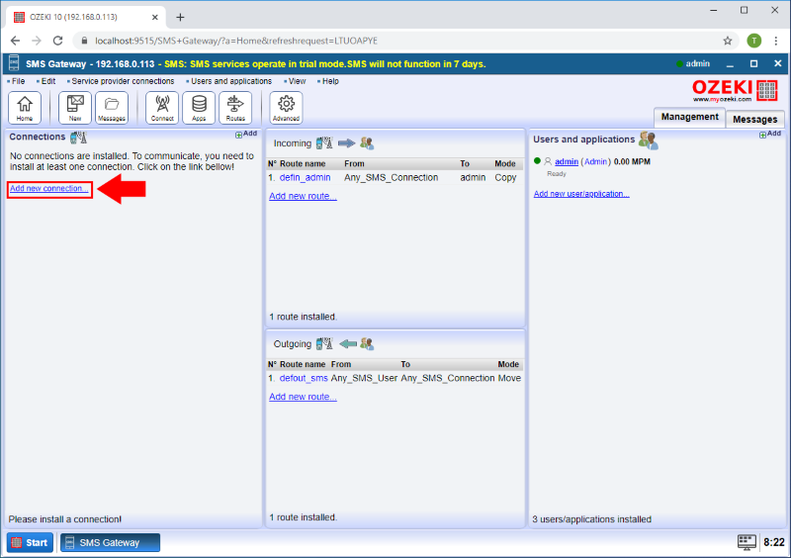Open the Help menu

328,81
